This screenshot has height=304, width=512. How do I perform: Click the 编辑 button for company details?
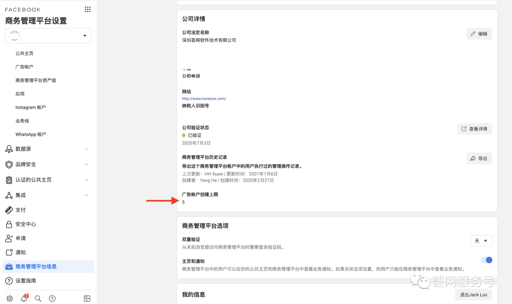coord(479,34)
